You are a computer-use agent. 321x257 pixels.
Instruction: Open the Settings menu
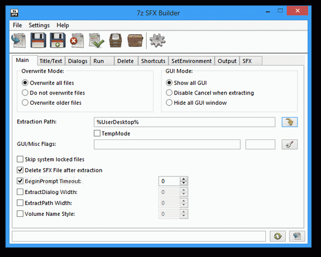point(39,25)
